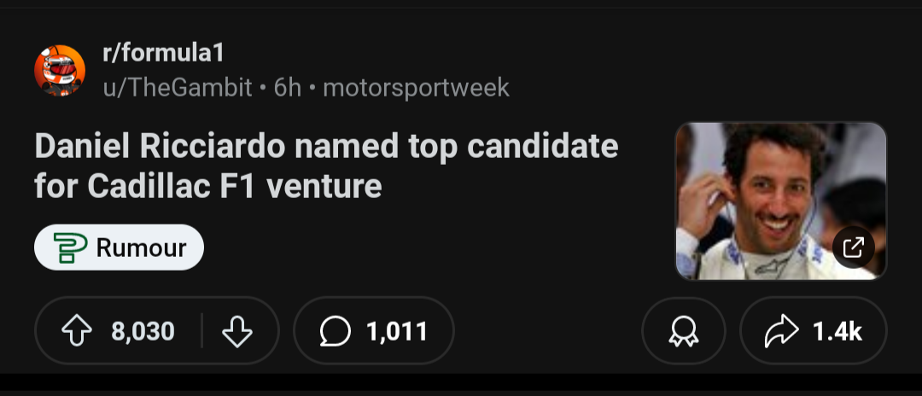Downvote the Cadillac F1 post

point(236,331)
